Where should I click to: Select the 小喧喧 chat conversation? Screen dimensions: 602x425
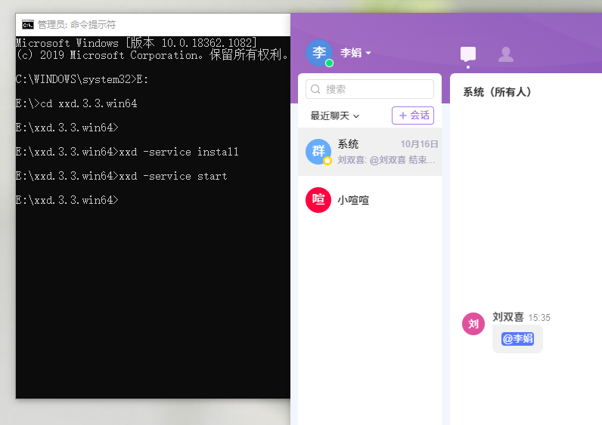point(370,200)
